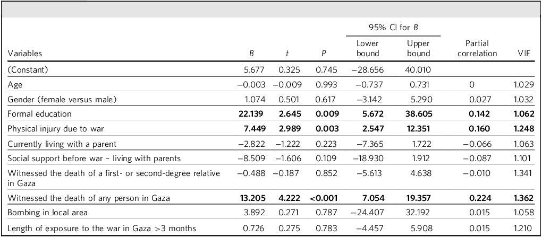Screen dimensions: 542x237
Task: Select the upper bound value 40.010
Action: coord(418,69)
